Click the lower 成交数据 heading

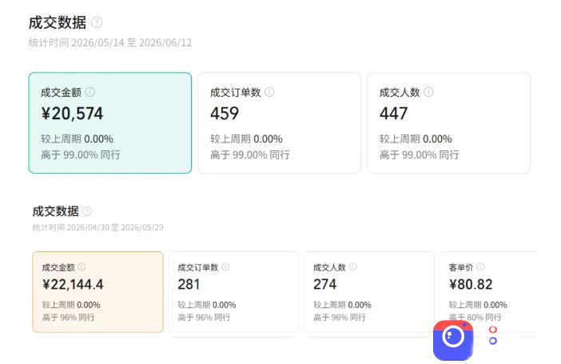click(55, 211)
